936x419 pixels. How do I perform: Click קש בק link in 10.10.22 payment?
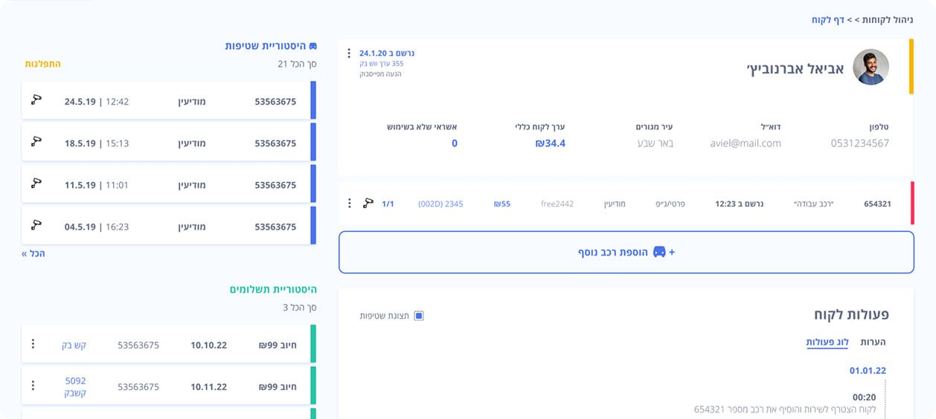[x=74, y=345]
